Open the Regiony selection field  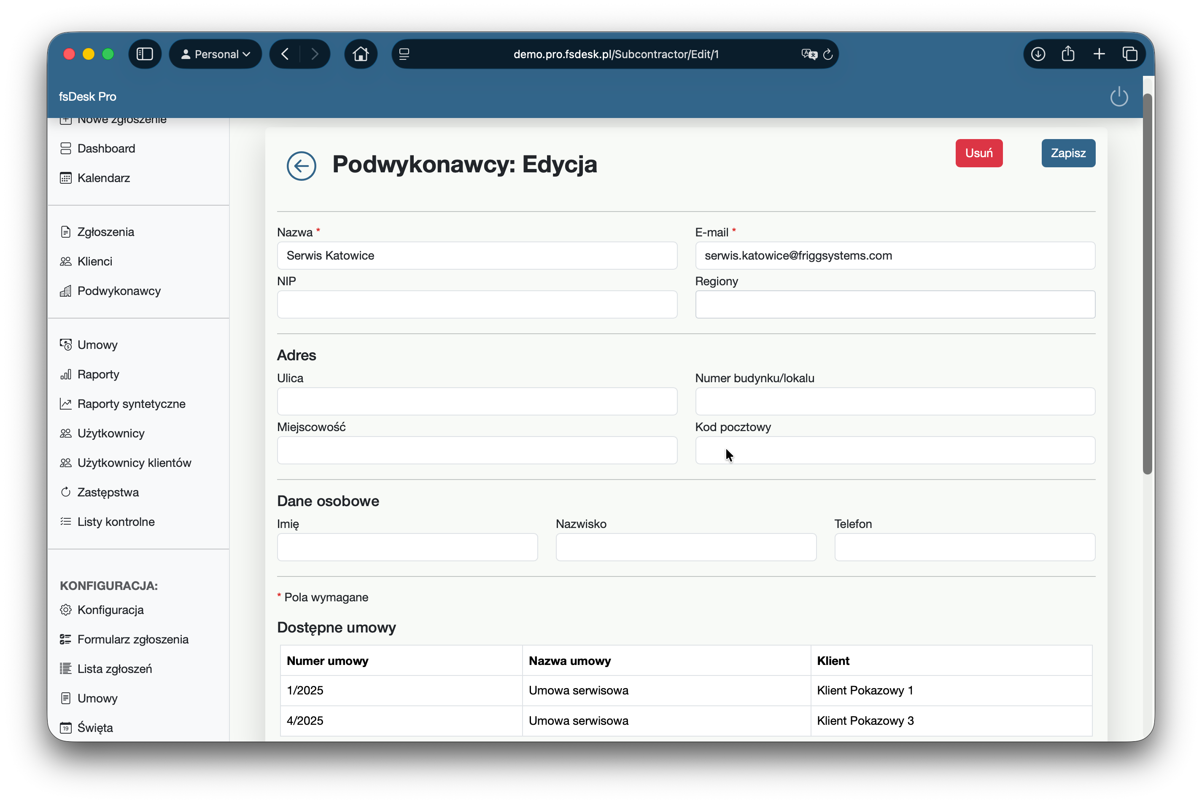895,305
